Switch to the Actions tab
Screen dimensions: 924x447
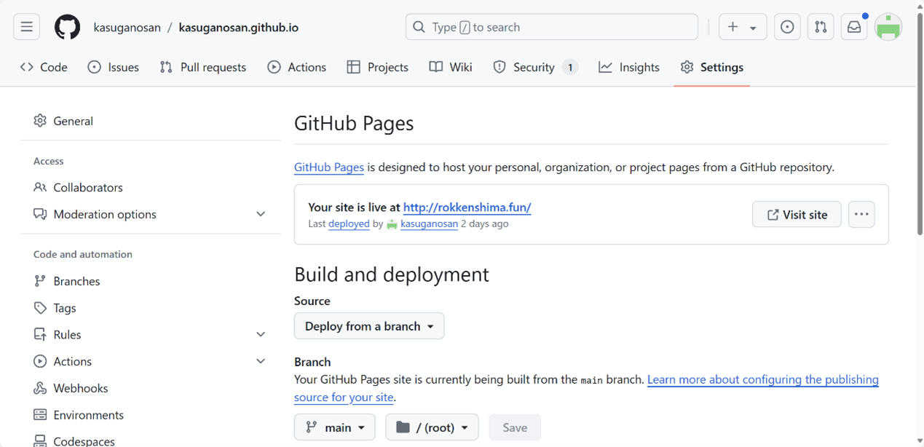(296, 67)
